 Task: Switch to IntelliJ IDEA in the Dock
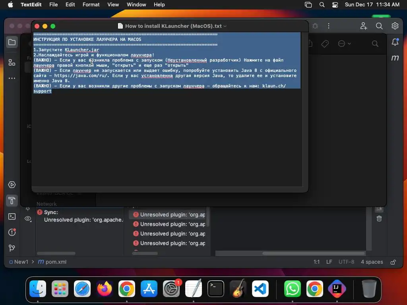pos(337,289)
